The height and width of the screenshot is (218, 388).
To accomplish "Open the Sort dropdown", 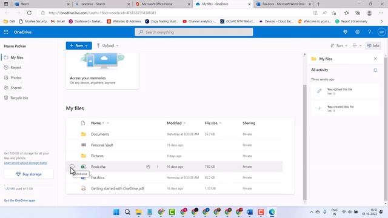I will [x=339, y=45].
